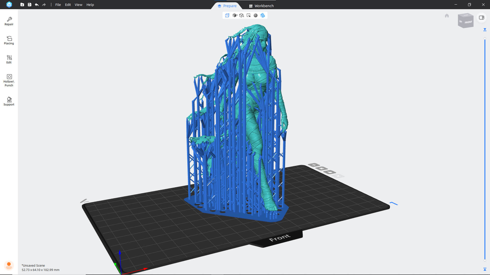
Task: Reset camera with the home icon
Action: click(x=447, y=16)
